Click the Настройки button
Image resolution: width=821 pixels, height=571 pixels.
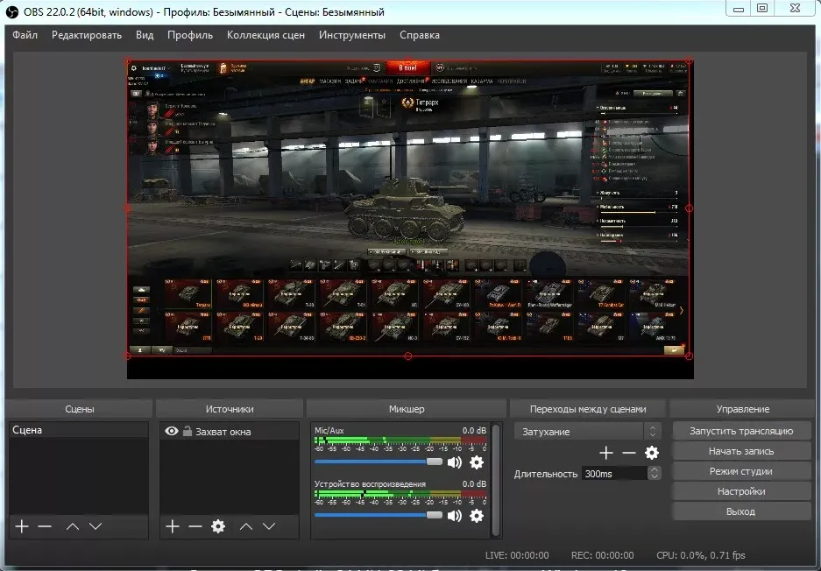click(x=741, y=491)
